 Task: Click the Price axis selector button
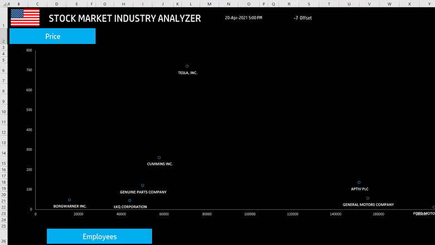pos(52,36)
